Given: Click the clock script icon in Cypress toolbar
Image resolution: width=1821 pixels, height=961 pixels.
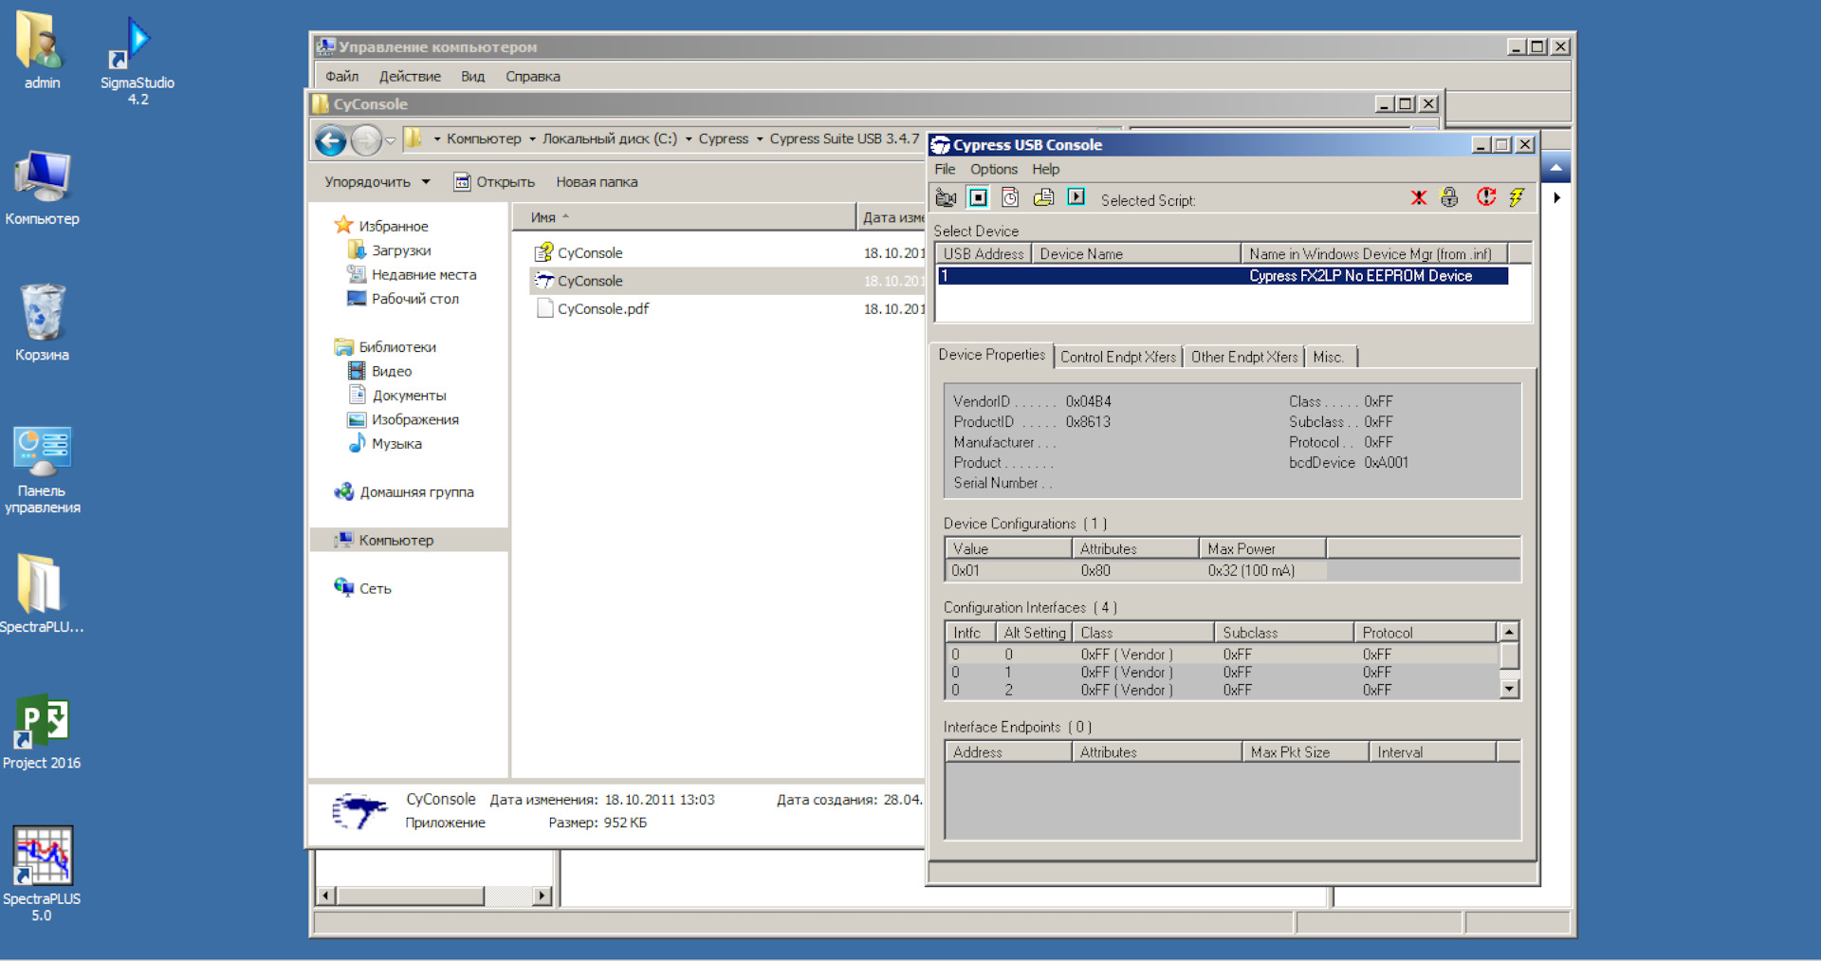Looking at the screenshot, I should pos(1010,197).
